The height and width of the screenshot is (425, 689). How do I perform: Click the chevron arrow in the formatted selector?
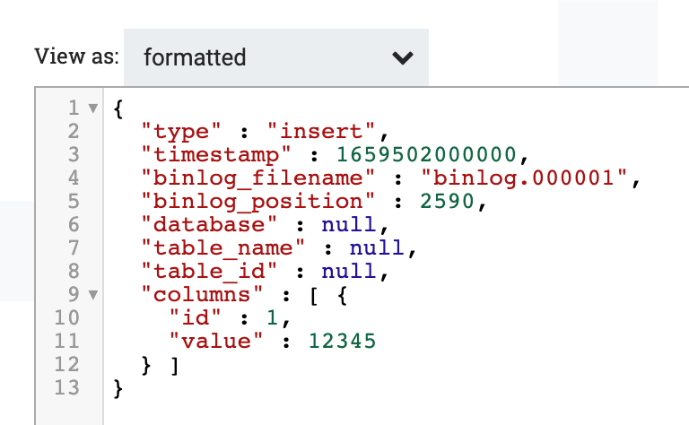pyautogui.click(x=403, y=58)
